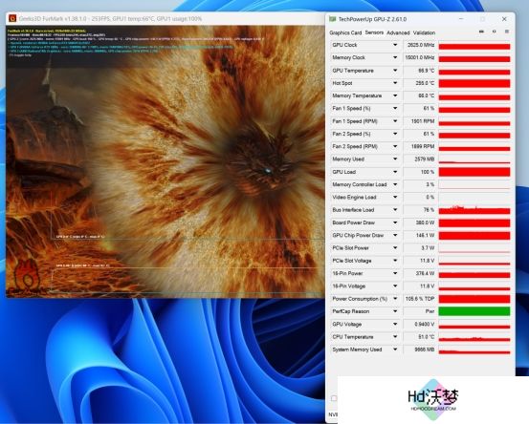Expand the Memory Clock dropdown arrow

pos(395,57)
